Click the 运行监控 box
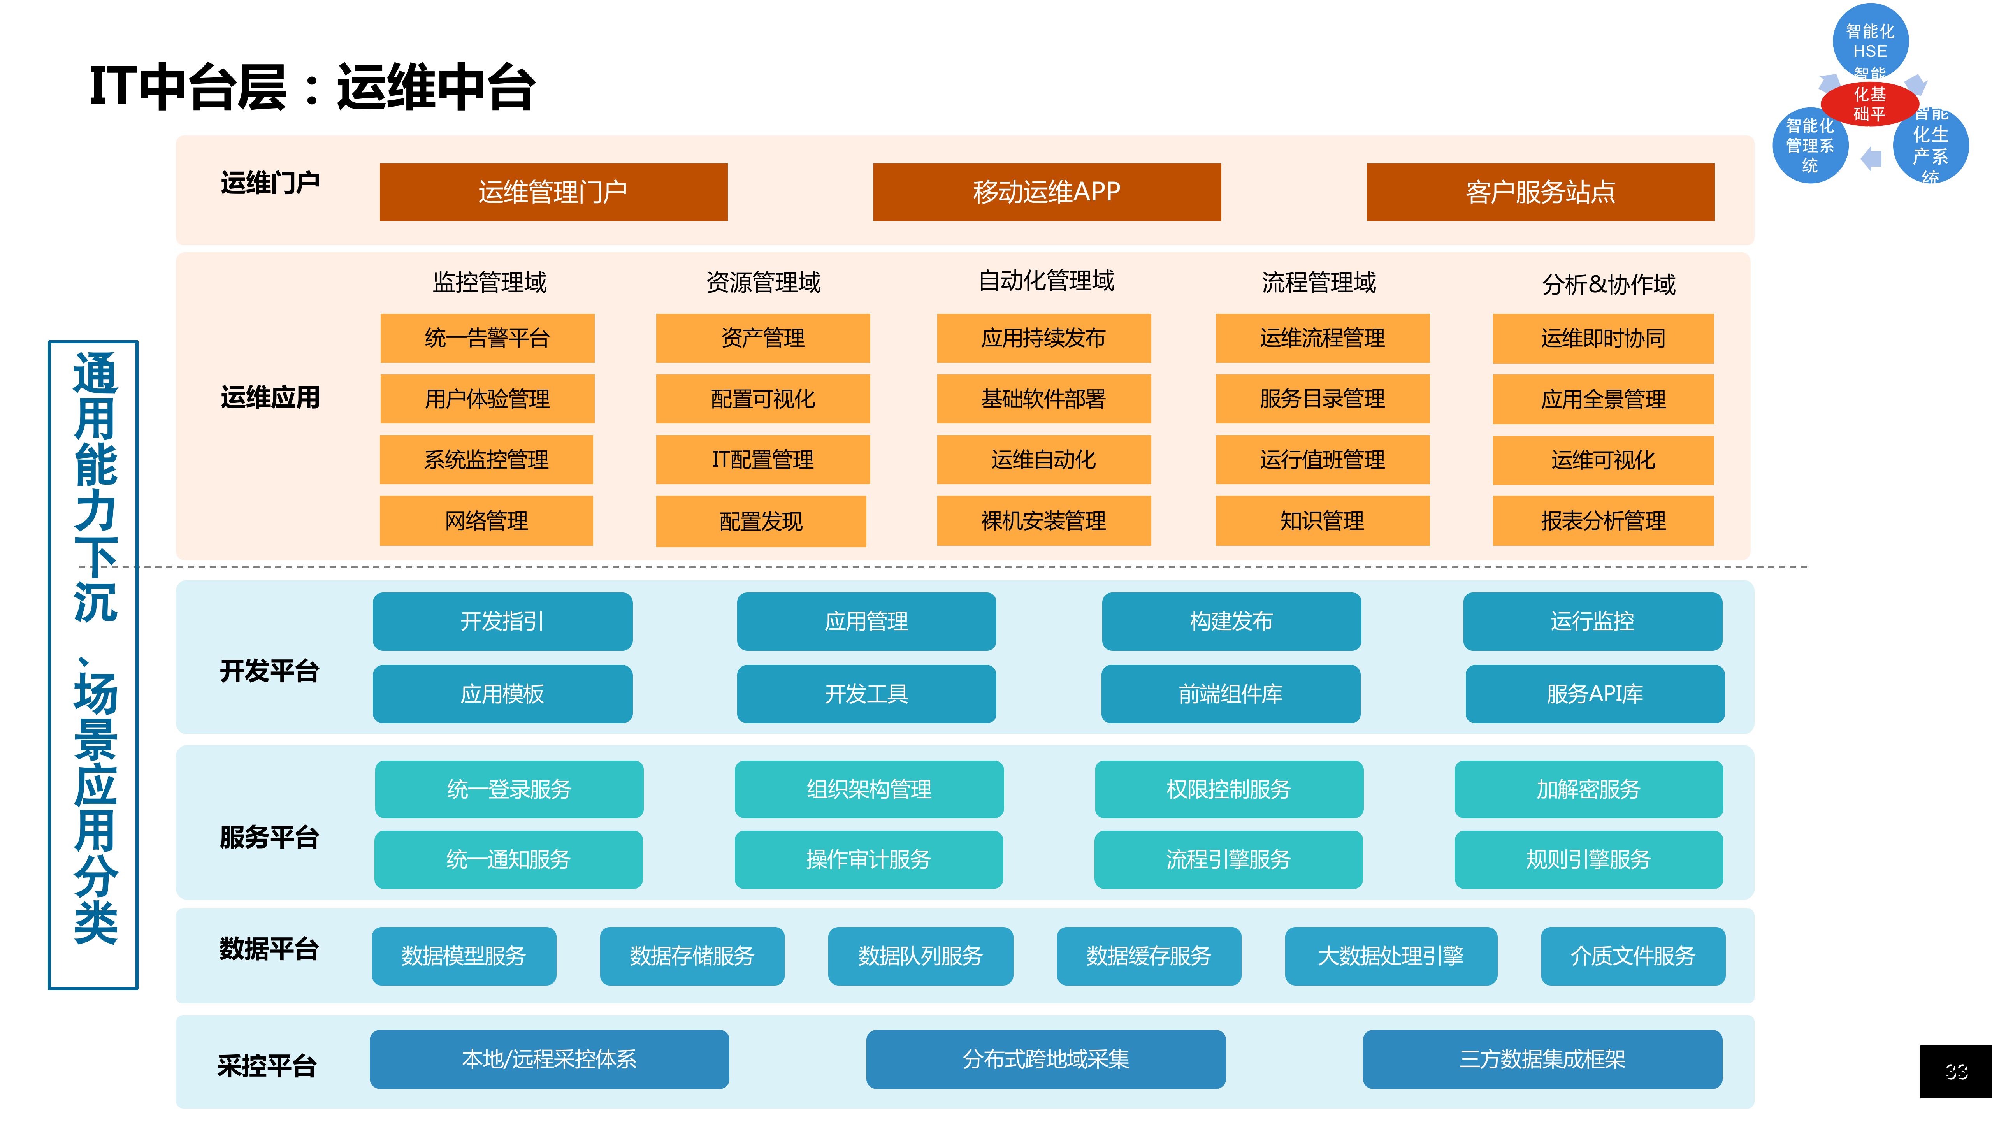 [x=1592, y=622]
